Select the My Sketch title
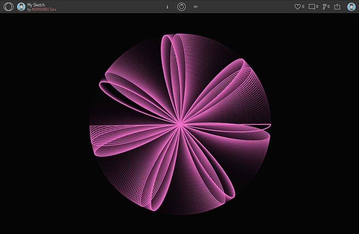The image size is (359, 234). (36, 4)
